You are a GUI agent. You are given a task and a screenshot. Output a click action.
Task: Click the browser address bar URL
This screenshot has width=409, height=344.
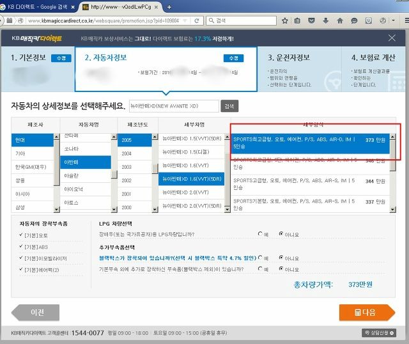(x=104, y=20)
